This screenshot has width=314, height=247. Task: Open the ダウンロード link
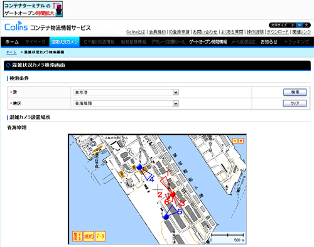278,32
